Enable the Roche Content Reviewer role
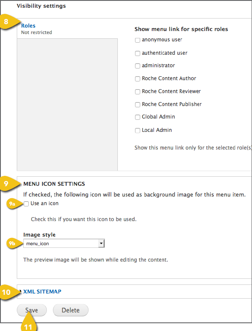 (137, 92)
